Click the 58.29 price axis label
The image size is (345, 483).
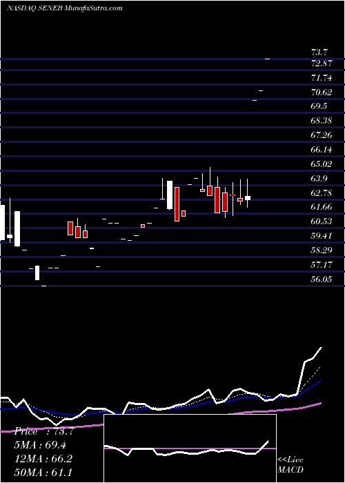point(322,250)
